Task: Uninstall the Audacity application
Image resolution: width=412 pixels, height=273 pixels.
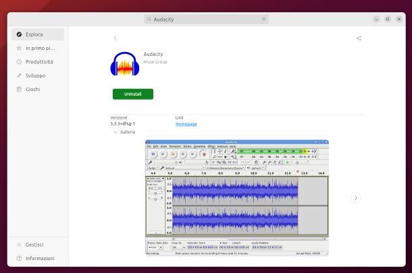Action: point(133,94)
